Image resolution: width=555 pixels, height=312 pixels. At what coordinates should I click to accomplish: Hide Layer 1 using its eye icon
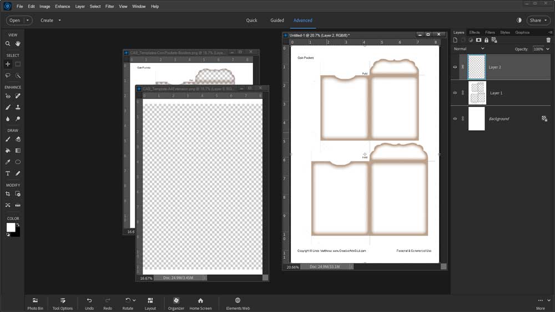pyautogui.click(x=455, y=93)
